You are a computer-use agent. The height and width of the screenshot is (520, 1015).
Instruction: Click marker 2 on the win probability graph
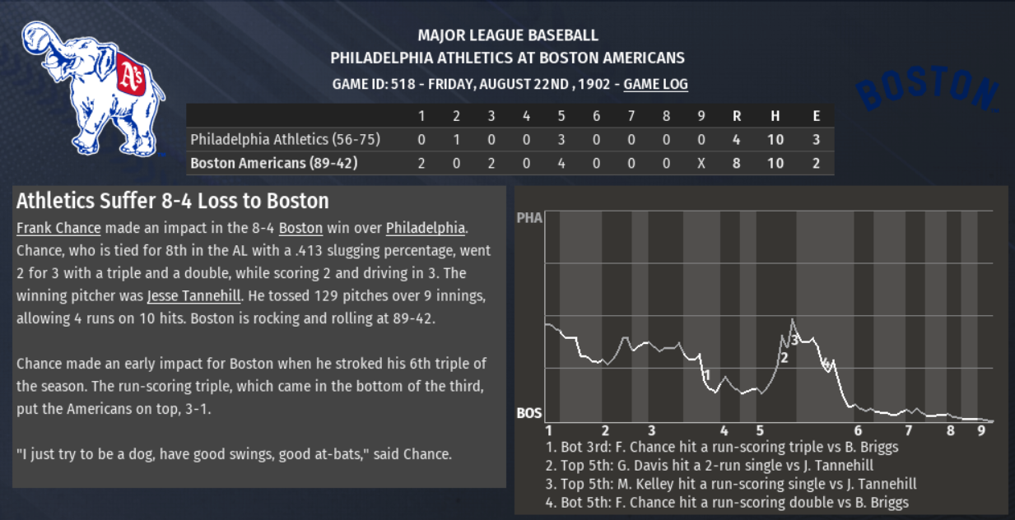click(x=784, y=357)
